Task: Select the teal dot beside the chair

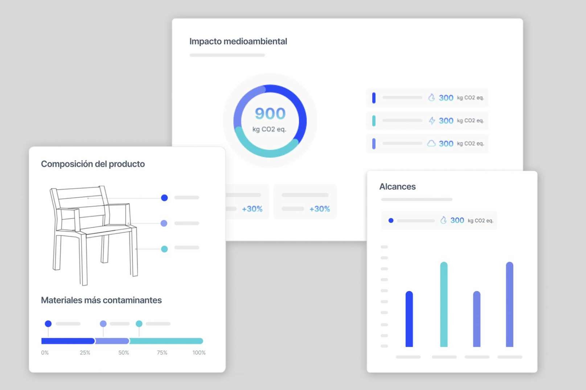Action: (164, 249)
